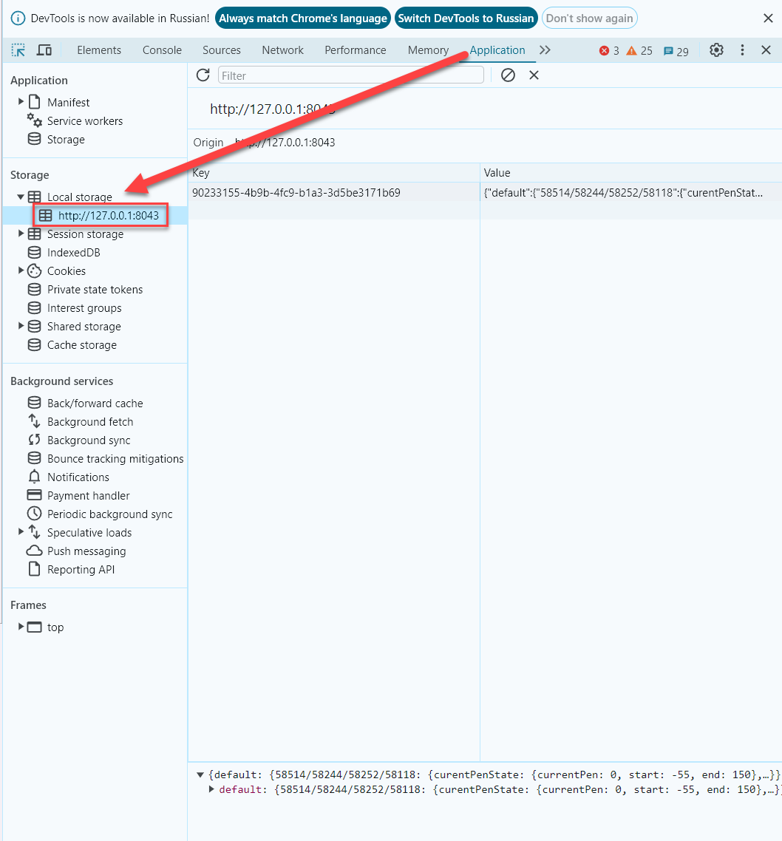Click the warnings counter icon
The height and width of the screenshot is (841, 782).
(x=632, y=51)
